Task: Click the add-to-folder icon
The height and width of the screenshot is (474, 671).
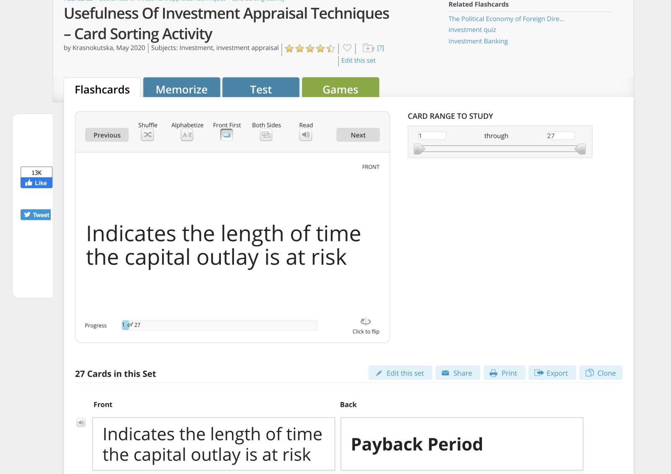Action: [368, 48]
